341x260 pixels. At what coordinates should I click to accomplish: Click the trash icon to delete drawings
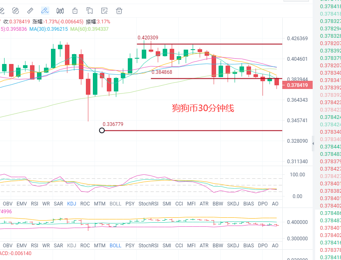pyautogui.click(x=119, y=11)
